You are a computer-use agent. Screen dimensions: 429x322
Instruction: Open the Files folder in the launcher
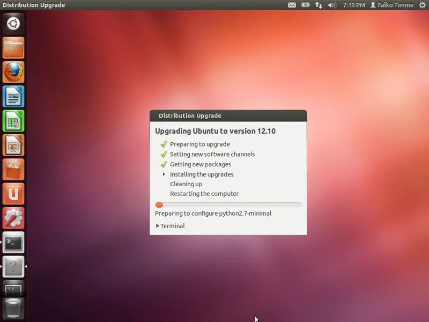pyautogui.click(x=13, y=48)
